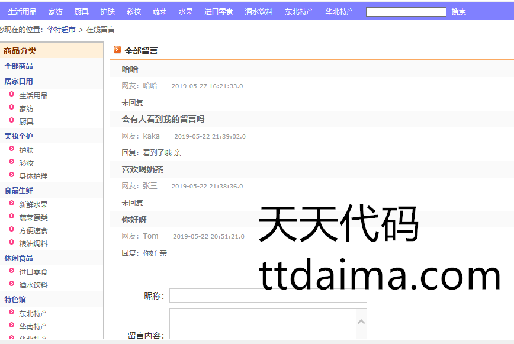
Task: Click the pink bullet icon beside 粮油调料
Action: pos(11,243)
